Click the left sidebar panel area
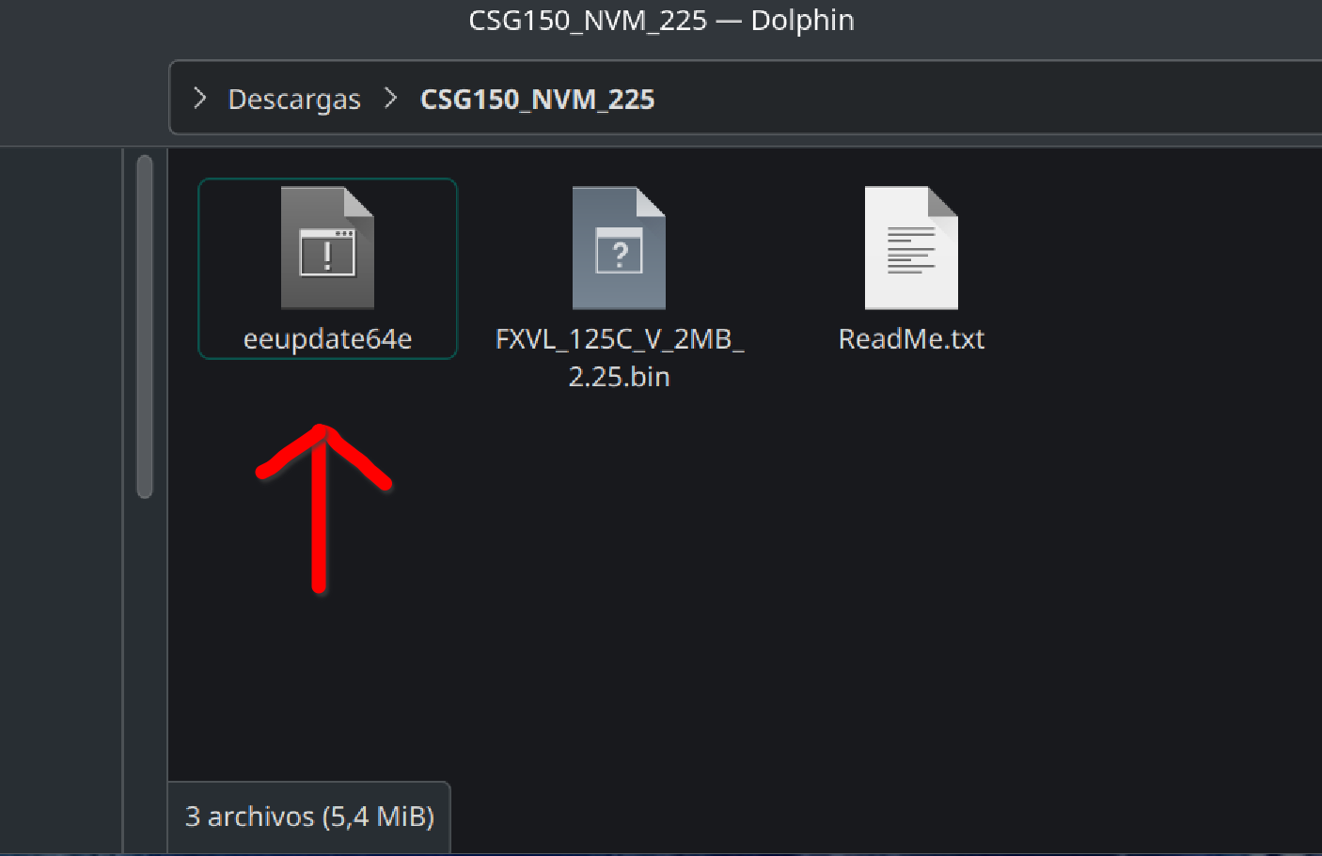Viewport: 1322px width, 856px height. 61,498
